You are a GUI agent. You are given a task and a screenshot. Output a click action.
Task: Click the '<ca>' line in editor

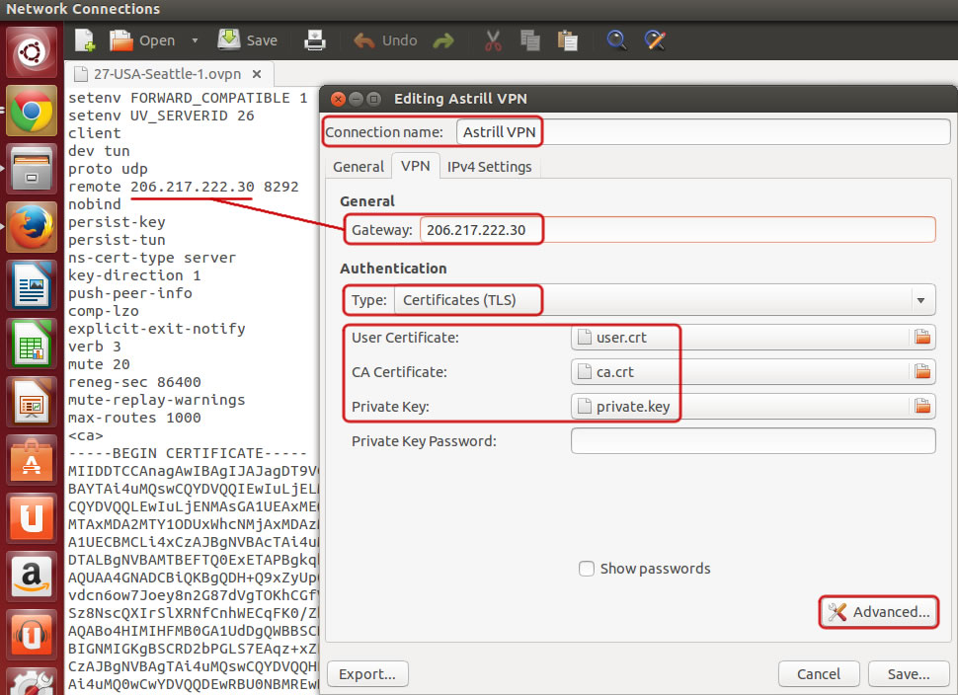pyautogui.click(x=86, y=435)
